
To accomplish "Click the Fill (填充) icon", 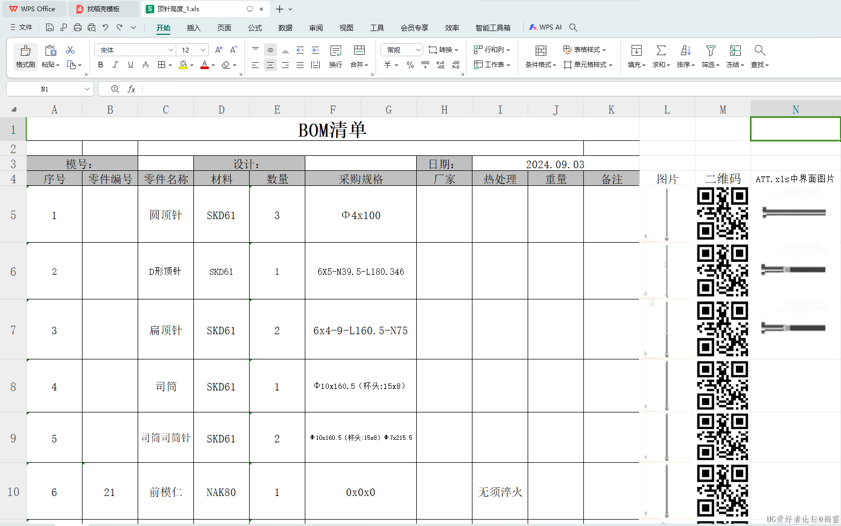I will 636,50.
